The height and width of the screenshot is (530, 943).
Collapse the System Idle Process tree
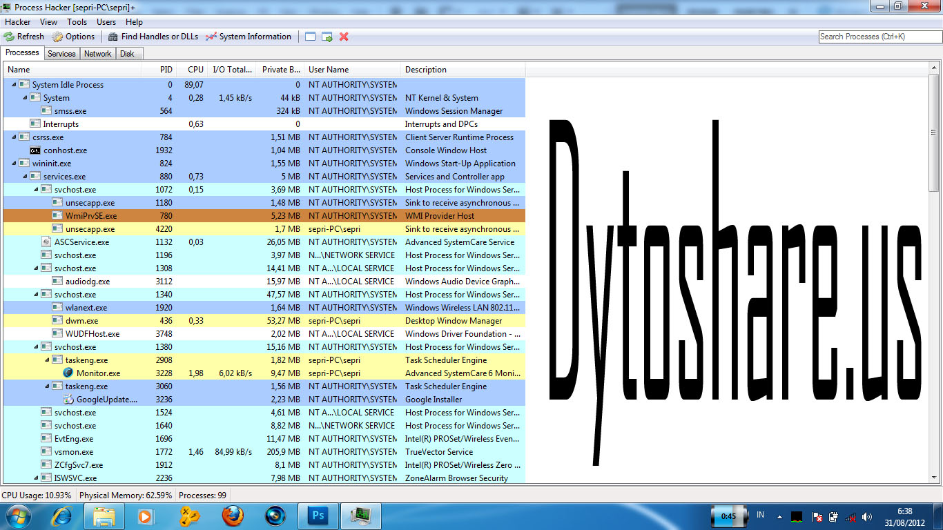[14, 85]
